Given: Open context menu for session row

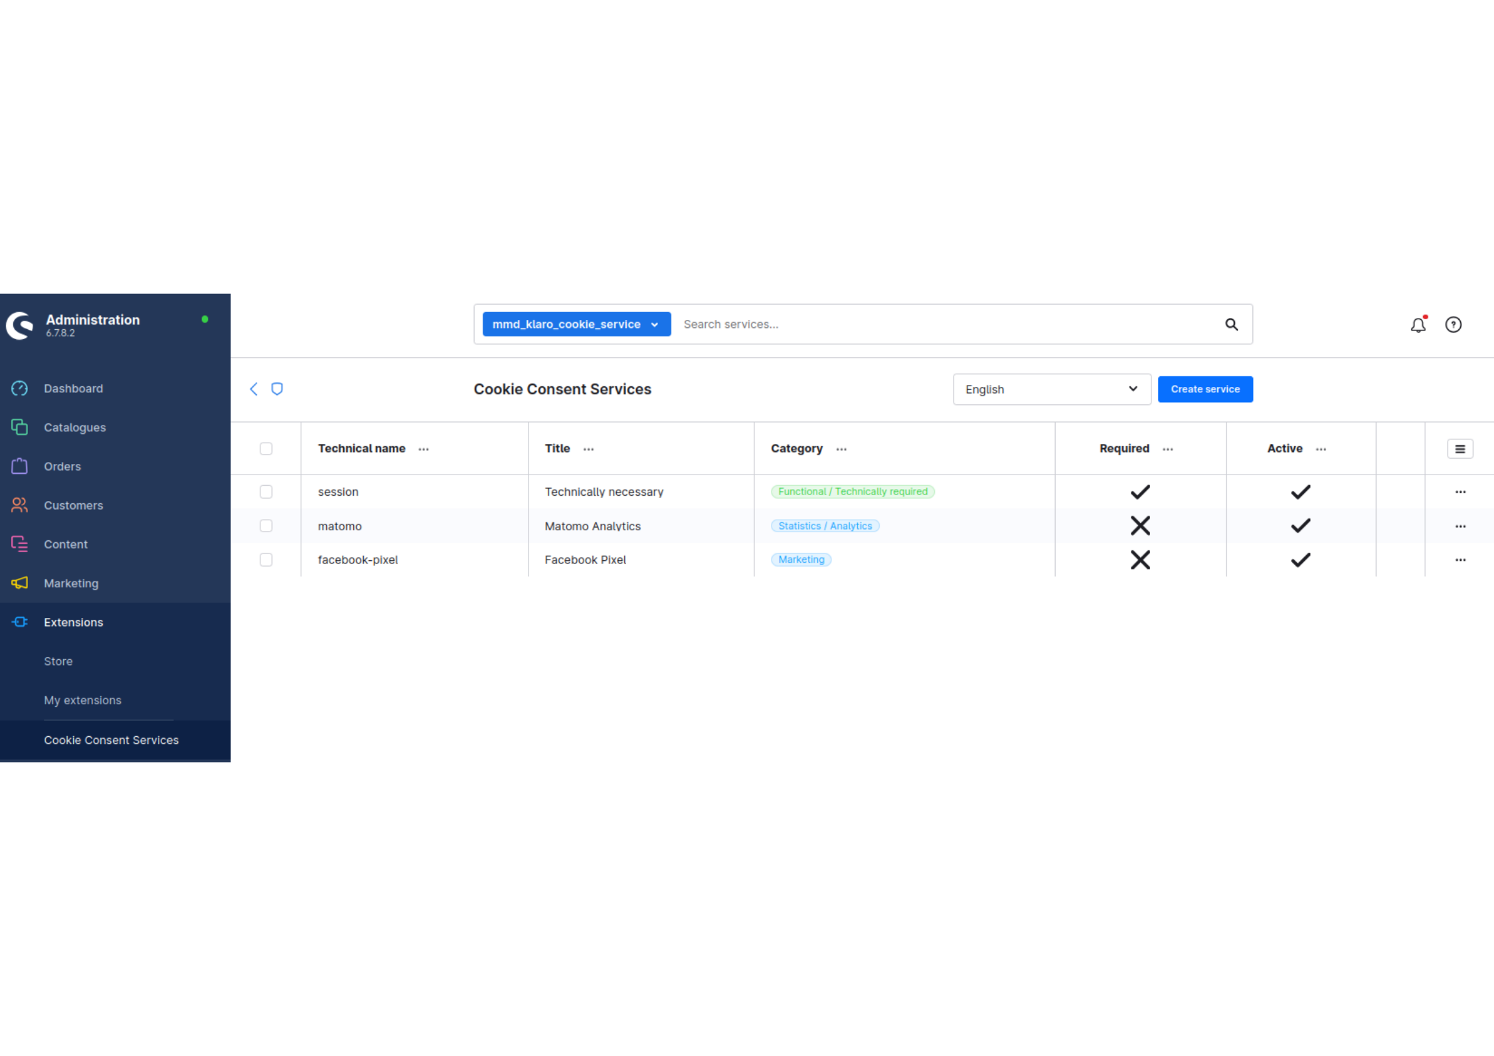Looking at the screenshot, I should point(1460,492).
